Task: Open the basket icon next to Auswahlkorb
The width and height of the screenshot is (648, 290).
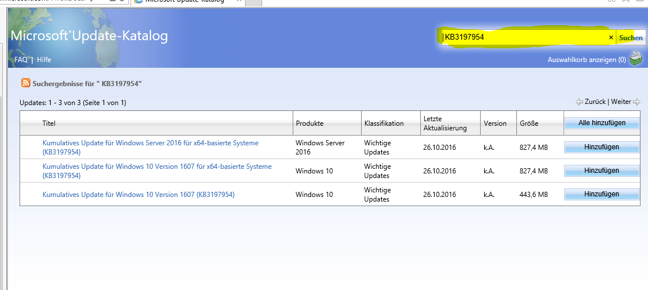Action: [635, 59]
